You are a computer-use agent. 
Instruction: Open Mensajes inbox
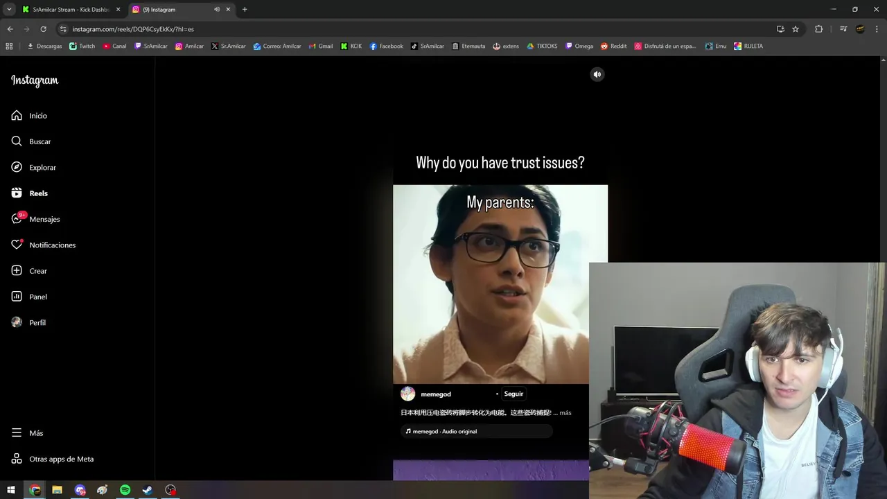(35, 219)
